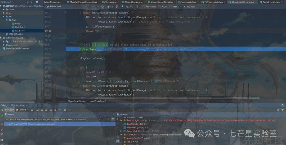Click Find All usages search icon

pyautogui.click(x=117, y=7)
